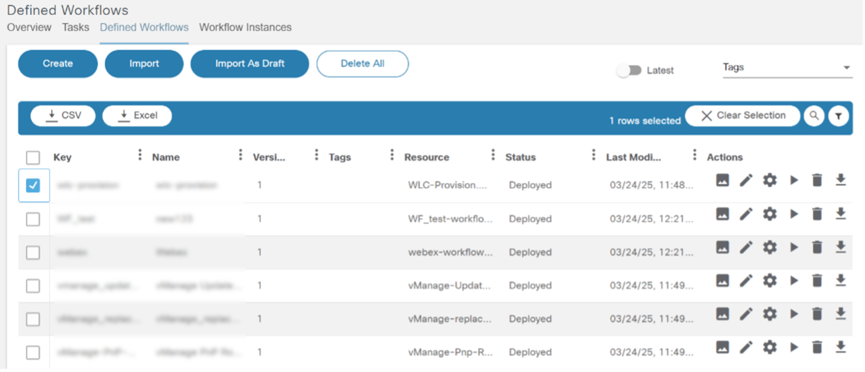Image resolution: width=865 pixels, height=372 pixels.
Task: Open the Status column options menu
Action: [593, 155]
